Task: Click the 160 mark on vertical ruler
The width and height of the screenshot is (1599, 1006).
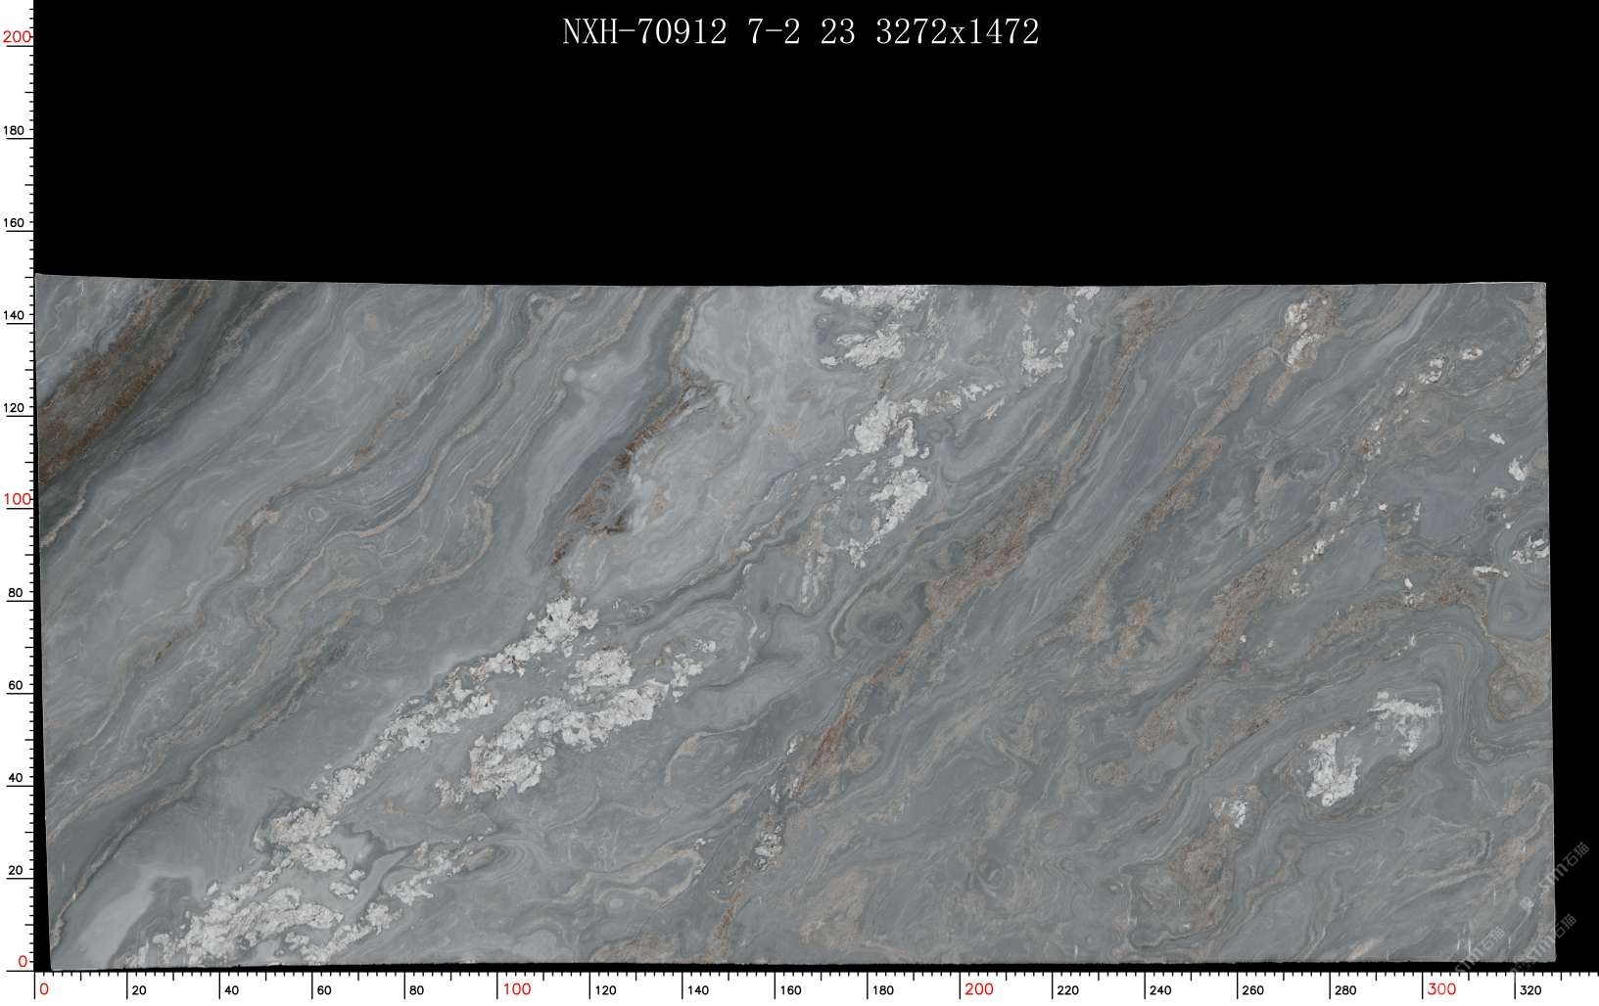Action: (15, 223)
